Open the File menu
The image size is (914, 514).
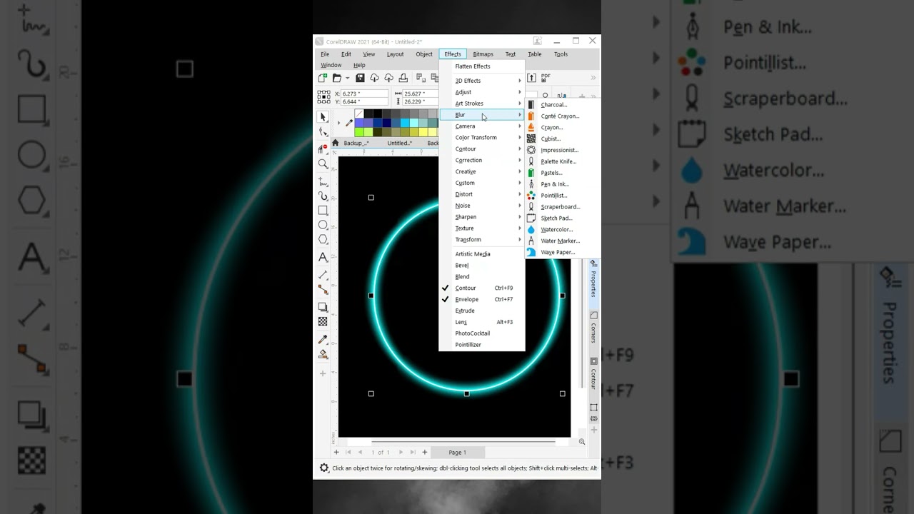point(325,54)
